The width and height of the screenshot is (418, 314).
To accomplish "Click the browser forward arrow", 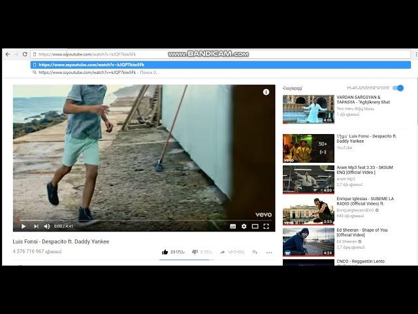I will point(16,54).
